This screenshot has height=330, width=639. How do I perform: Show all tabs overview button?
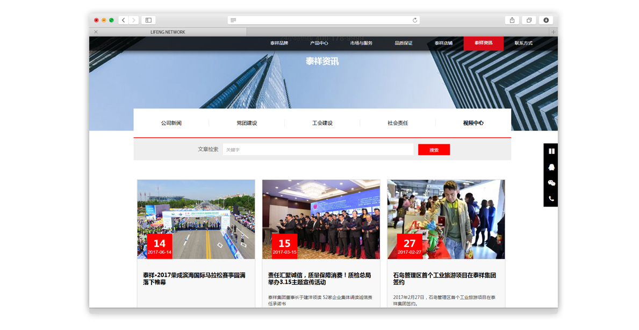(529, 20)
